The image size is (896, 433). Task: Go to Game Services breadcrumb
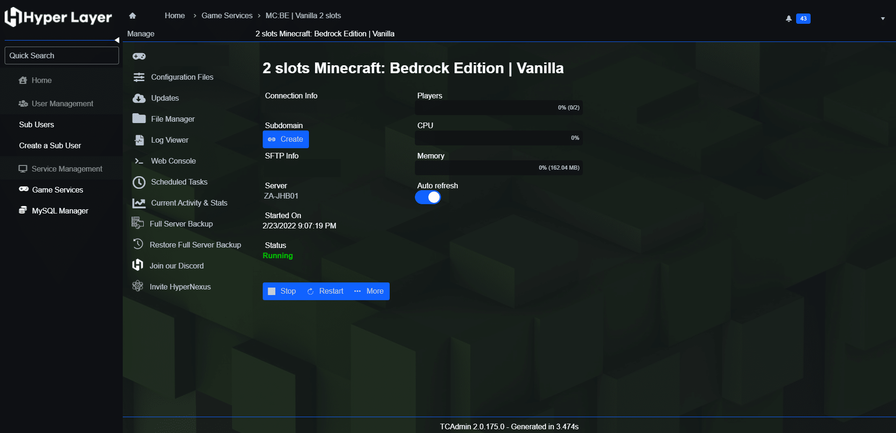click(x=227, y=16)
